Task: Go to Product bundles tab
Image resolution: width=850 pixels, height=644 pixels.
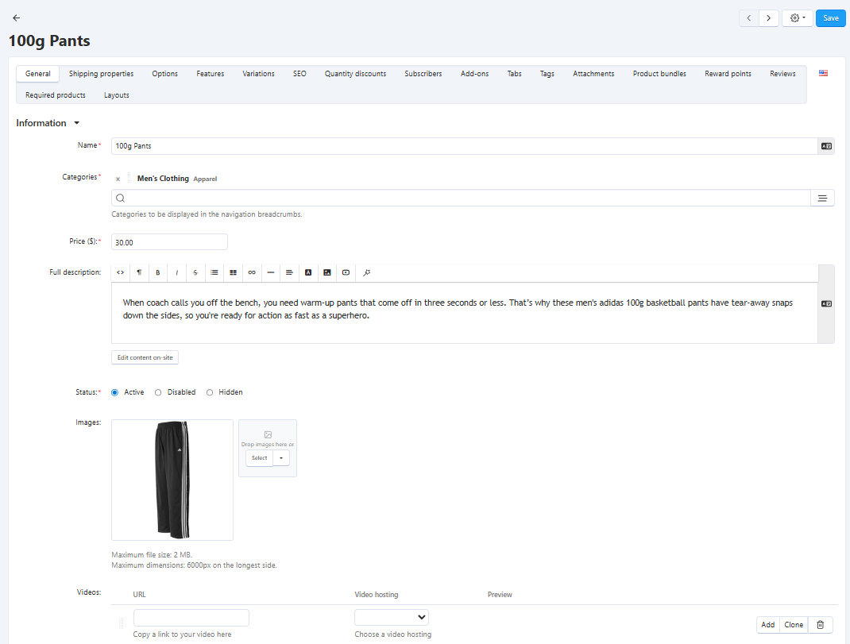Action: [x=659, y=74]
